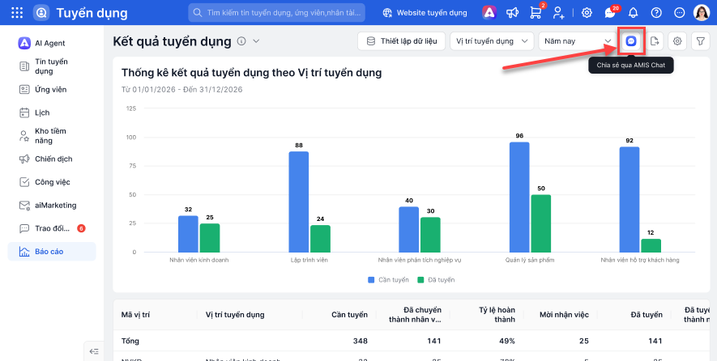Image resolution: width=717 pixels, height=361 pixels.
Task: Open Kho tiềm năng in sidebar
Action: coord(52,136)
